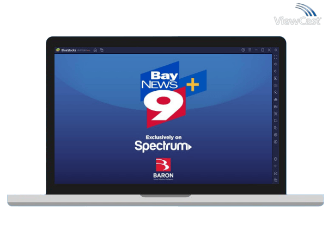Toggle full screen from the sidebar top icon
This screenshot has width=328, height=225.
click(276, 57)
